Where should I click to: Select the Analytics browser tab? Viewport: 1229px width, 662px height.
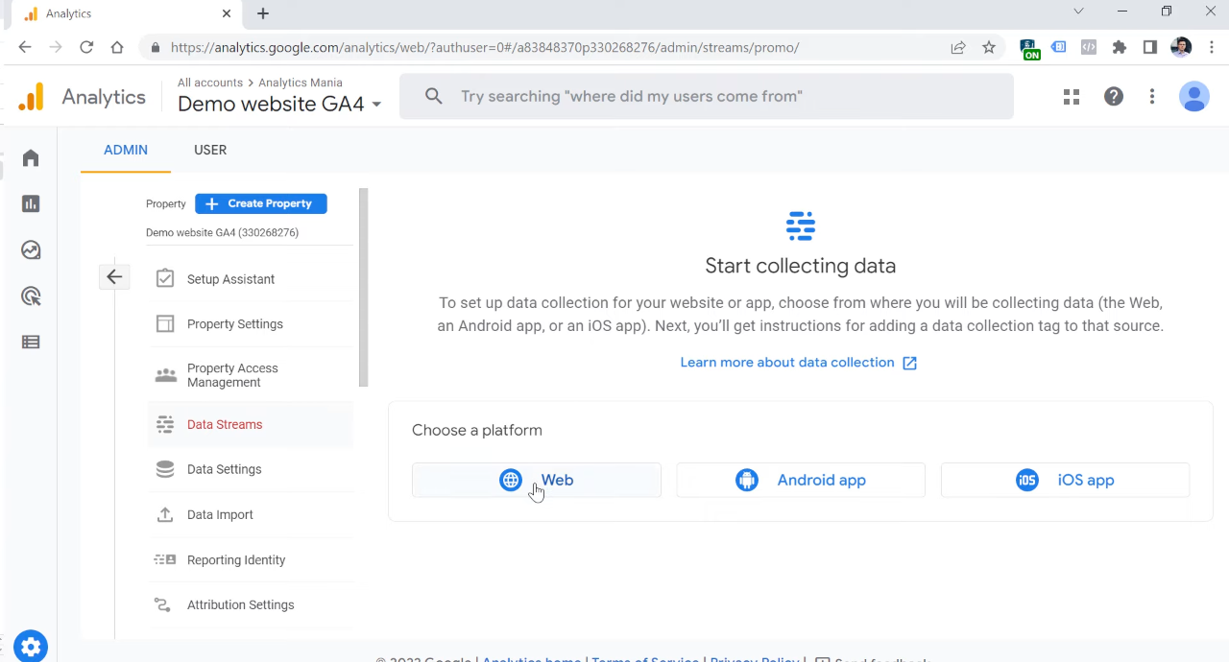(x=125, y=13)
